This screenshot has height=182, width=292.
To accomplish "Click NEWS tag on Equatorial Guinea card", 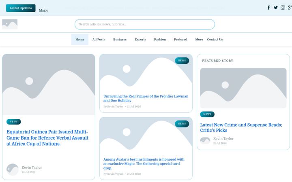I will point(14,122).
